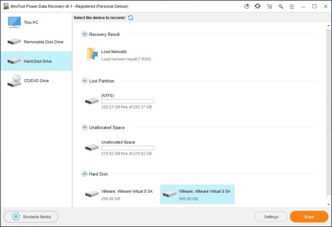Viewport: 332px width, 227px height.
Task: Switch to Hard Disk Drive tab
Action: [x=36, y=61]
